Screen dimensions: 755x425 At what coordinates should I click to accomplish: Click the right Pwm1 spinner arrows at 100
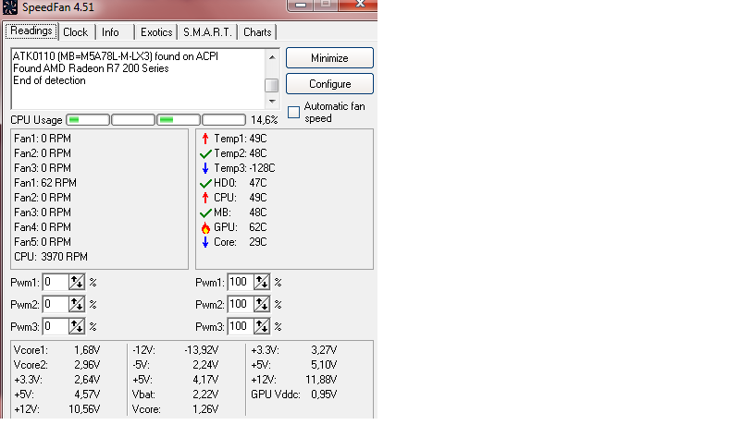click(x=262, y=282)
